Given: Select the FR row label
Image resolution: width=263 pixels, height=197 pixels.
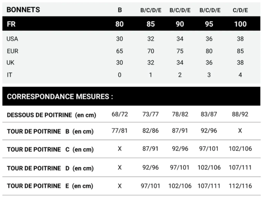Looking at the screenshot, I should pyautogui.click(x=11, y=24).
